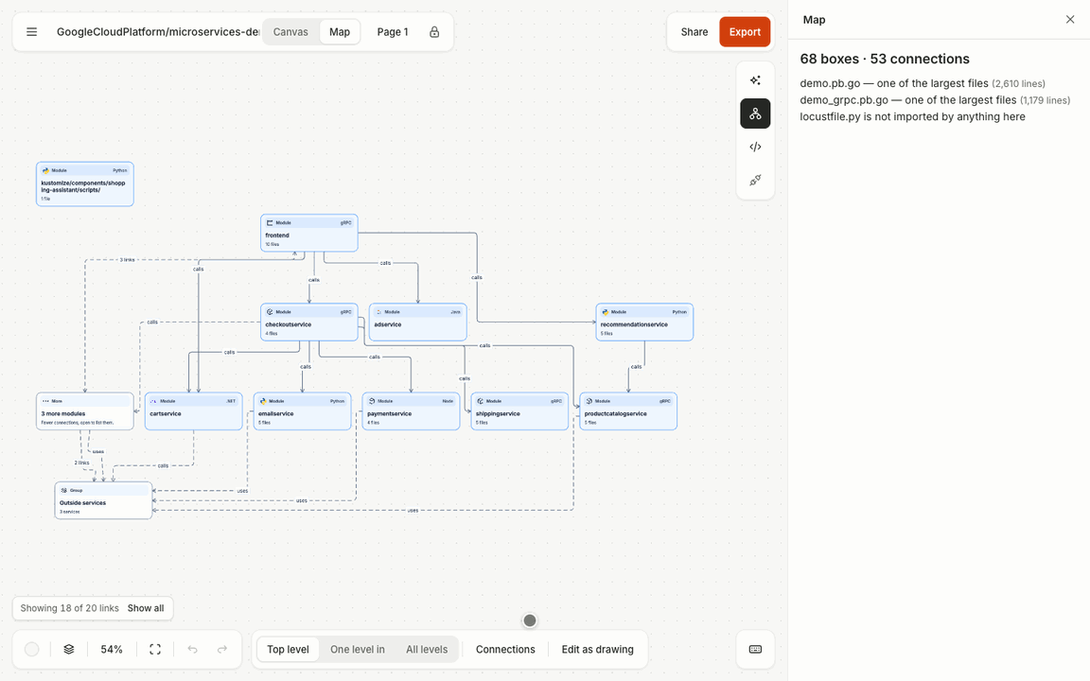Open the 54% zoom level menu
Screen dimensions: 1090x681
click(112, 649)
